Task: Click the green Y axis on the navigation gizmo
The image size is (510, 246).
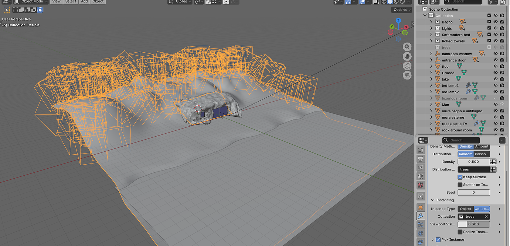Action: pyautogui.click(x=392, y=27)
